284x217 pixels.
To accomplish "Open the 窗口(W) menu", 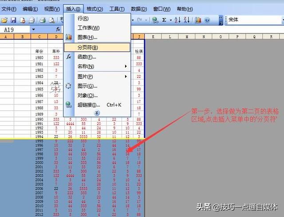I will [162, 9].
